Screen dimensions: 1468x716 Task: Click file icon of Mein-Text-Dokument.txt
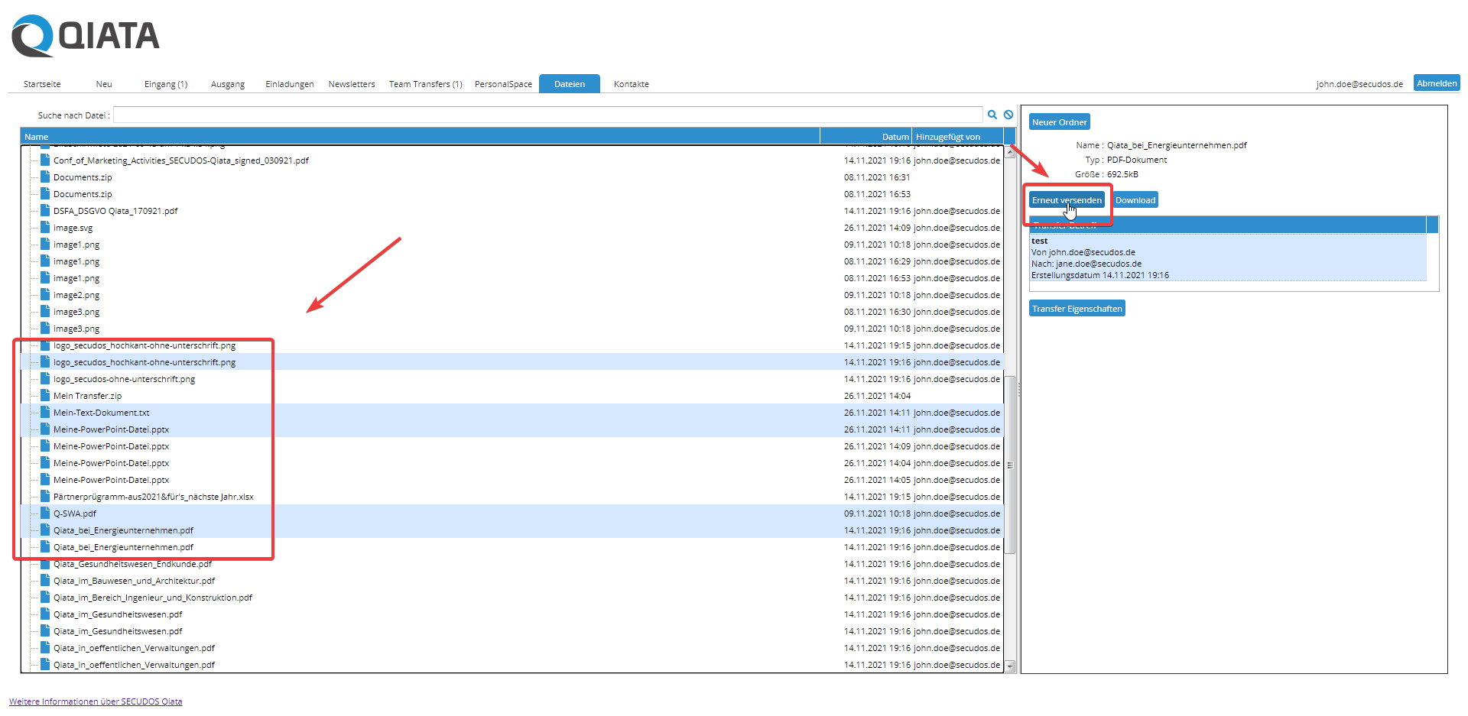[x=45, y=413]
